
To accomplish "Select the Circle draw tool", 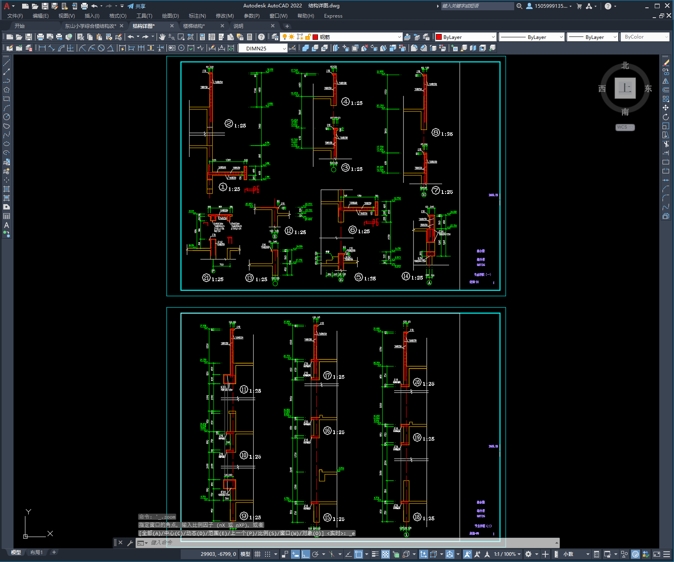I will tap(7, 117).
